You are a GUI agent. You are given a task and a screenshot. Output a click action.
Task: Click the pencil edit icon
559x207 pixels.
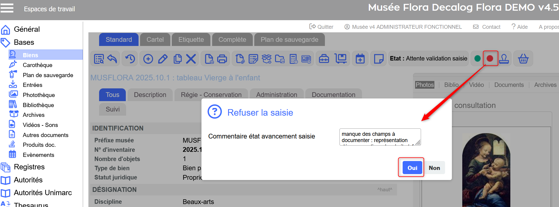163,59
